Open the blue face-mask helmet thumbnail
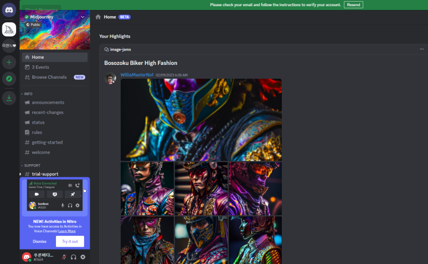The width and height of the screenshot is (428, 264). coord(201,240)
